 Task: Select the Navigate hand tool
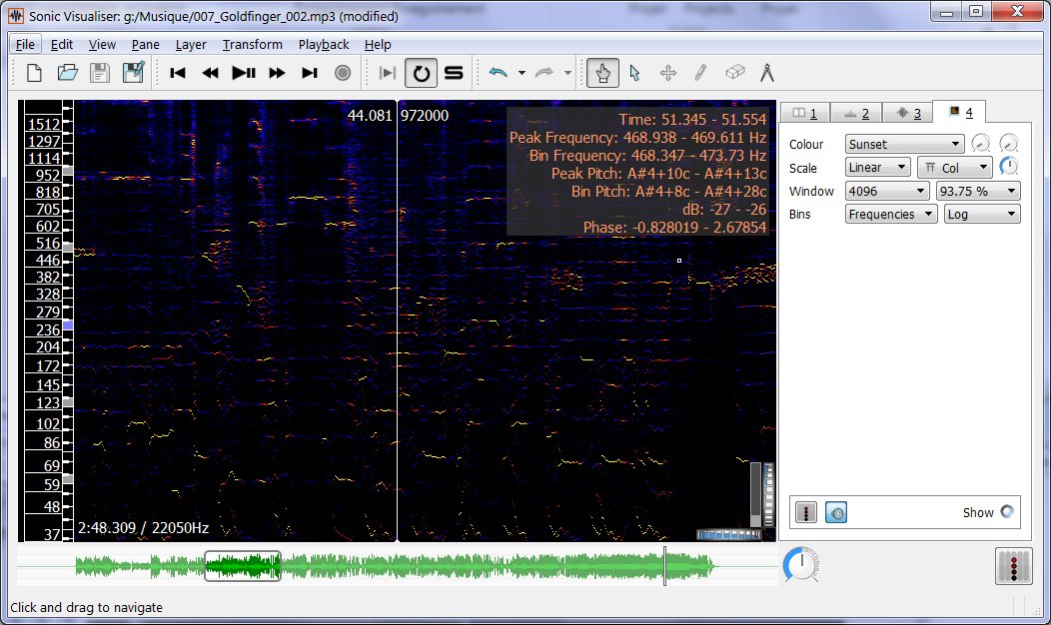point(602,72)
